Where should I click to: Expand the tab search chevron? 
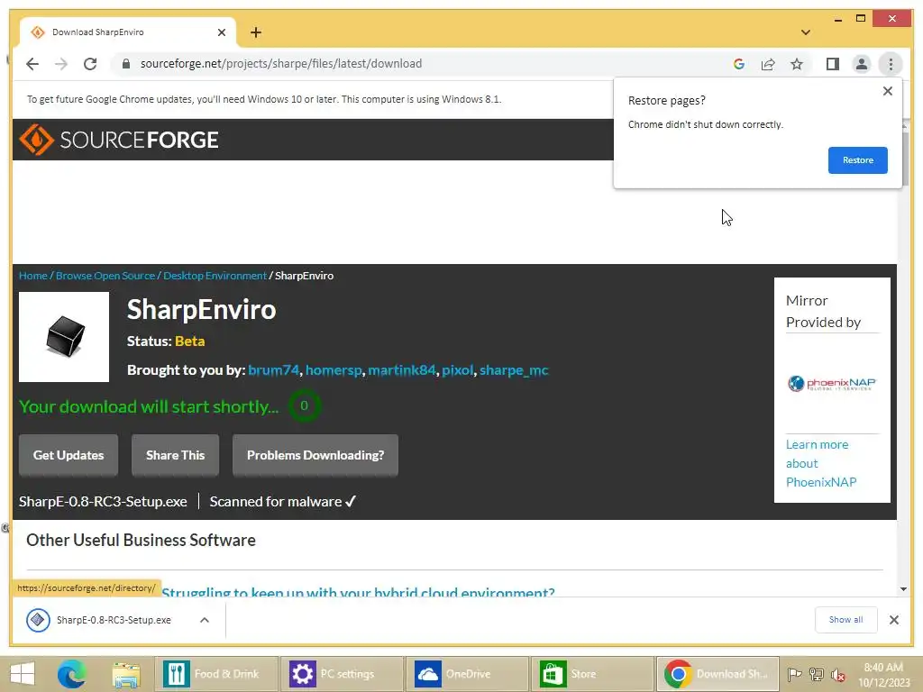pos(806,32)
